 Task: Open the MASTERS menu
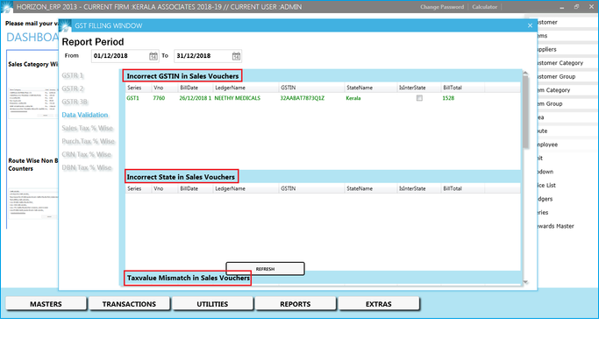click(46, 304)
